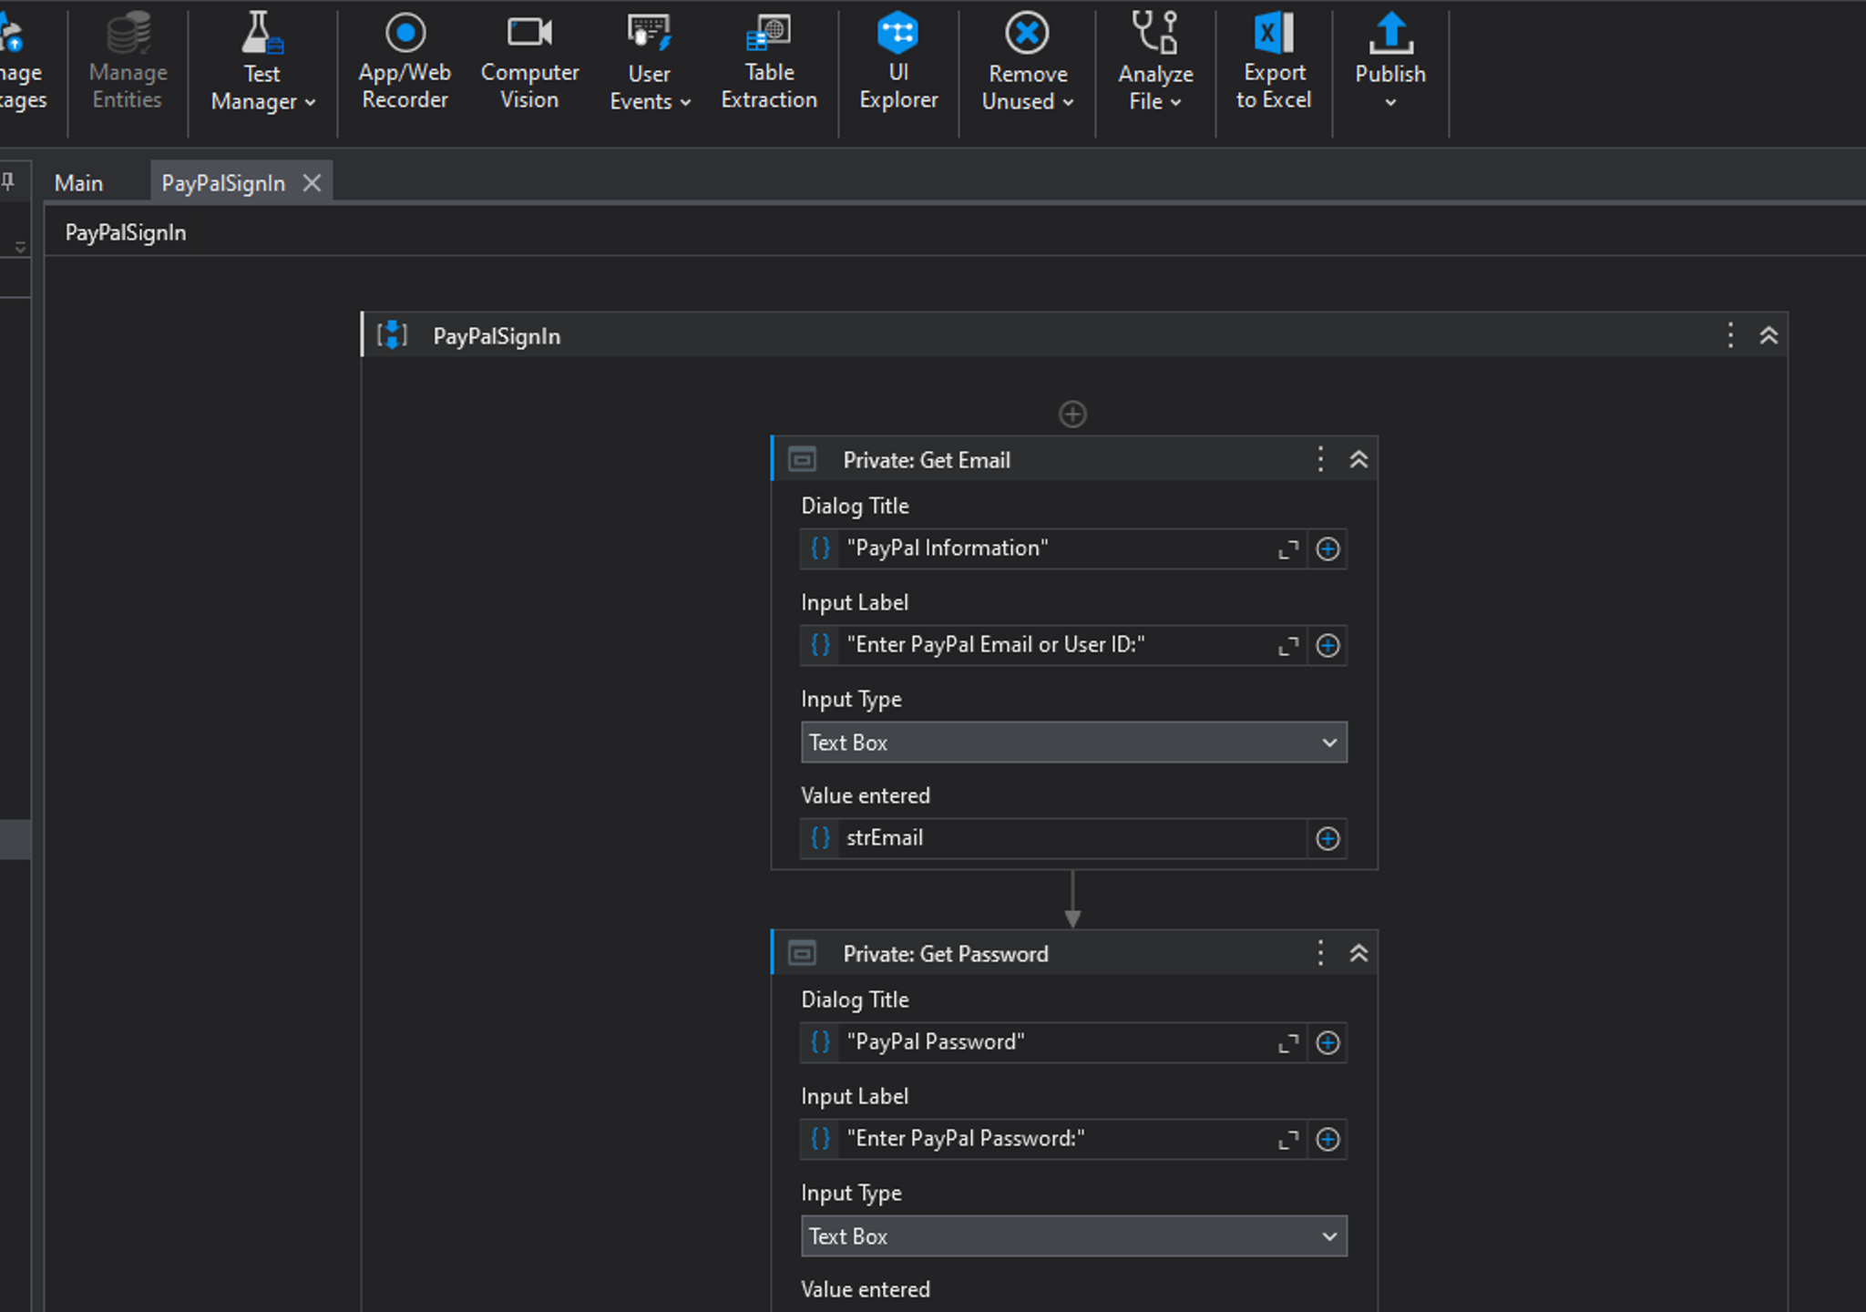Select the Private: Get Password title
The width and height of the screenshot is (1866, 1312).
pyautogui.click(x=946, y=954)
